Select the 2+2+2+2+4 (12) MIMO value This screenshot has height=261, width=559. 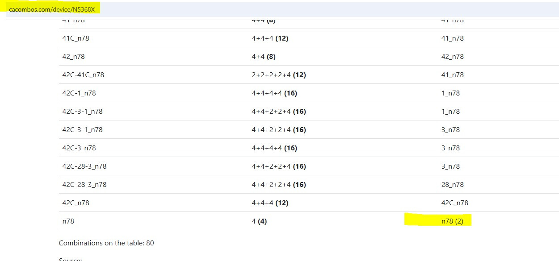coord(278,75)
